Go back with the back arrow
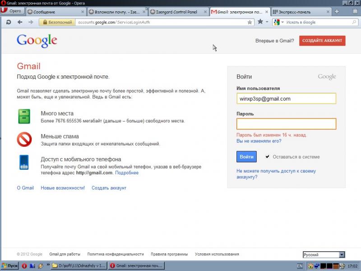Screen dimensions: 361x271 (20, 22)
